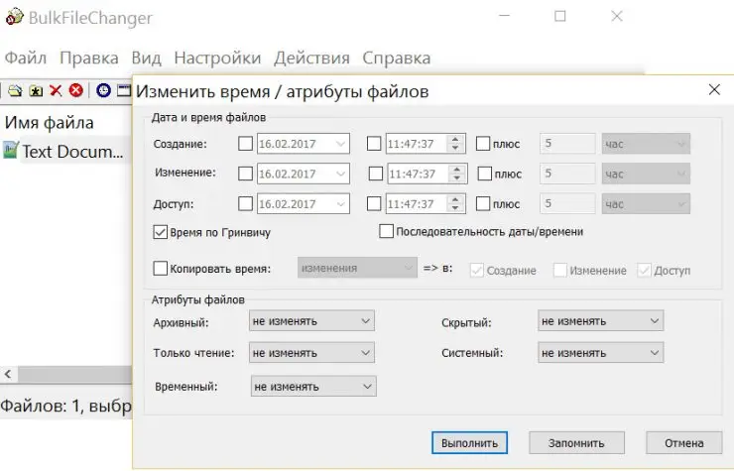Close the Изменить время / атрибуты файлов dialog
This screenshot has height=471, width=734.
click(714, 90)
